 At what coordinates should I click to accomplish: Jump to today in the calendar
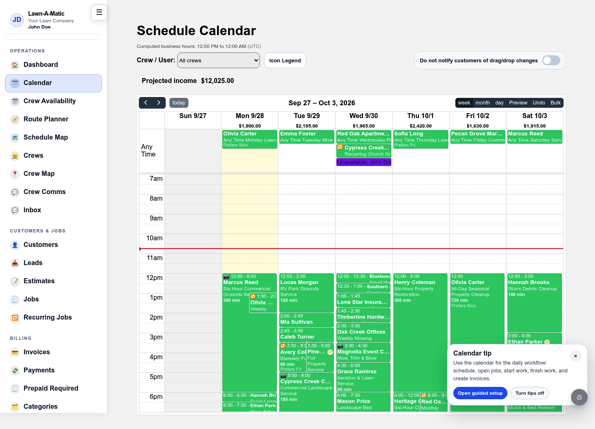click(179, 103)
